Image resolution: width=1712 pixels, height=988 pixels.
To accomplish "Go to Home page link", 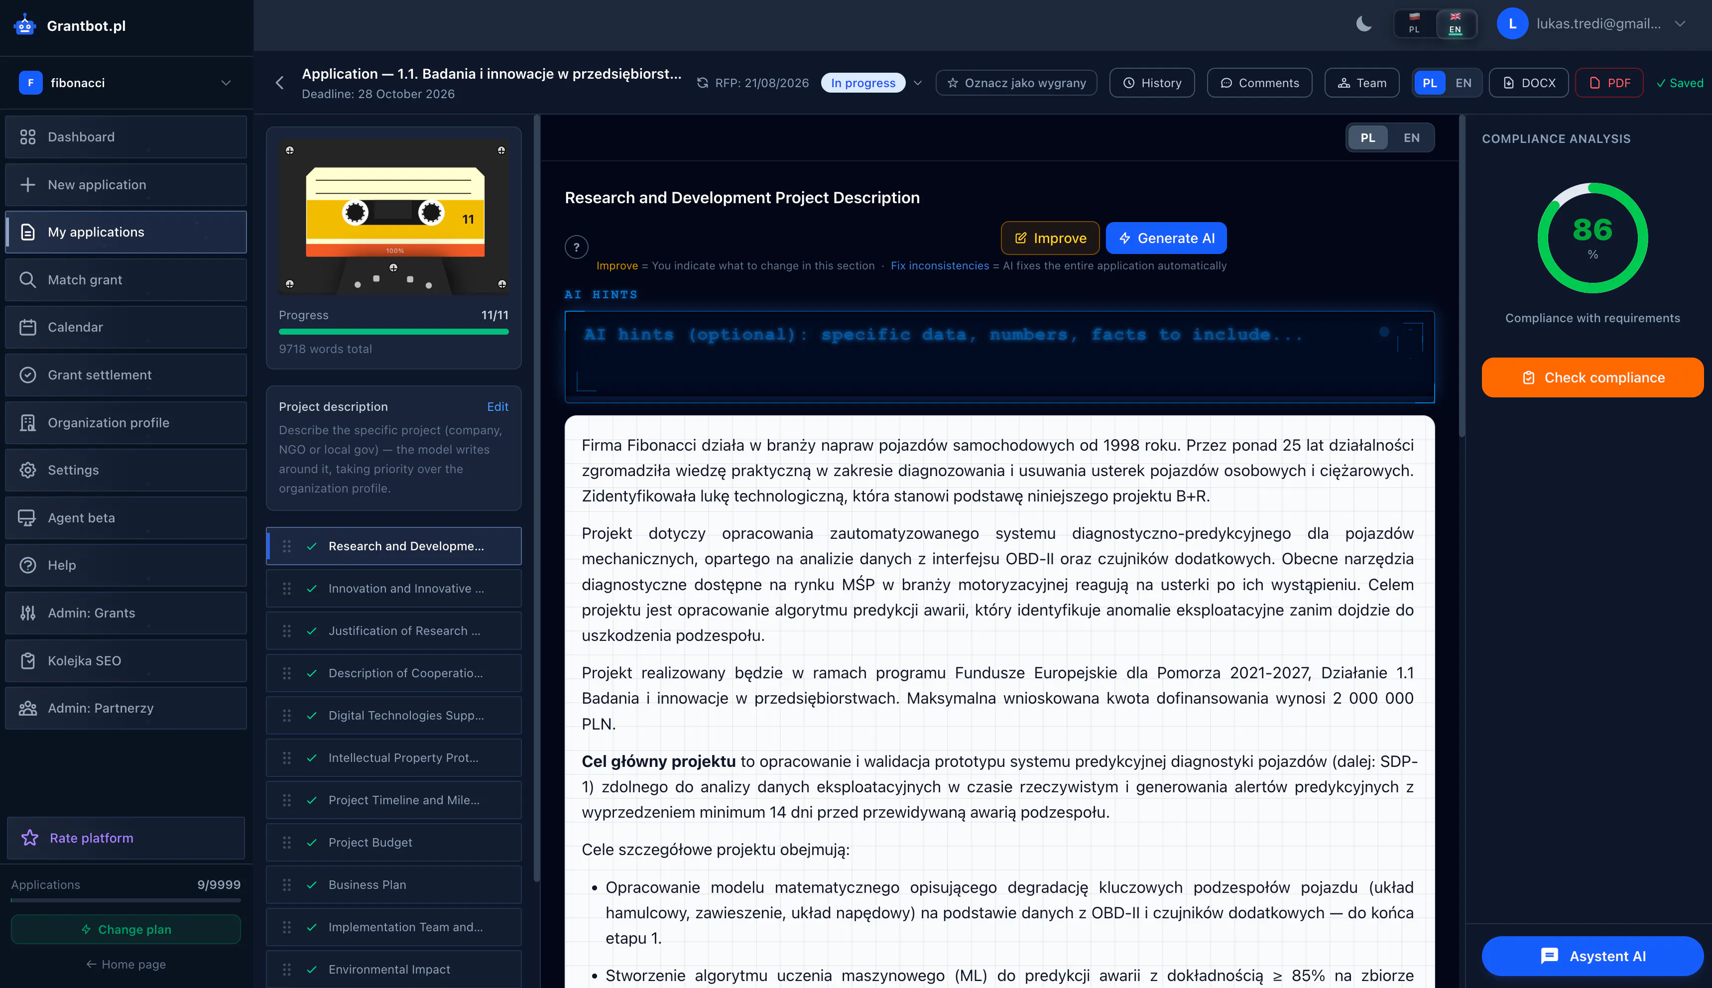I will coord(125,964).
